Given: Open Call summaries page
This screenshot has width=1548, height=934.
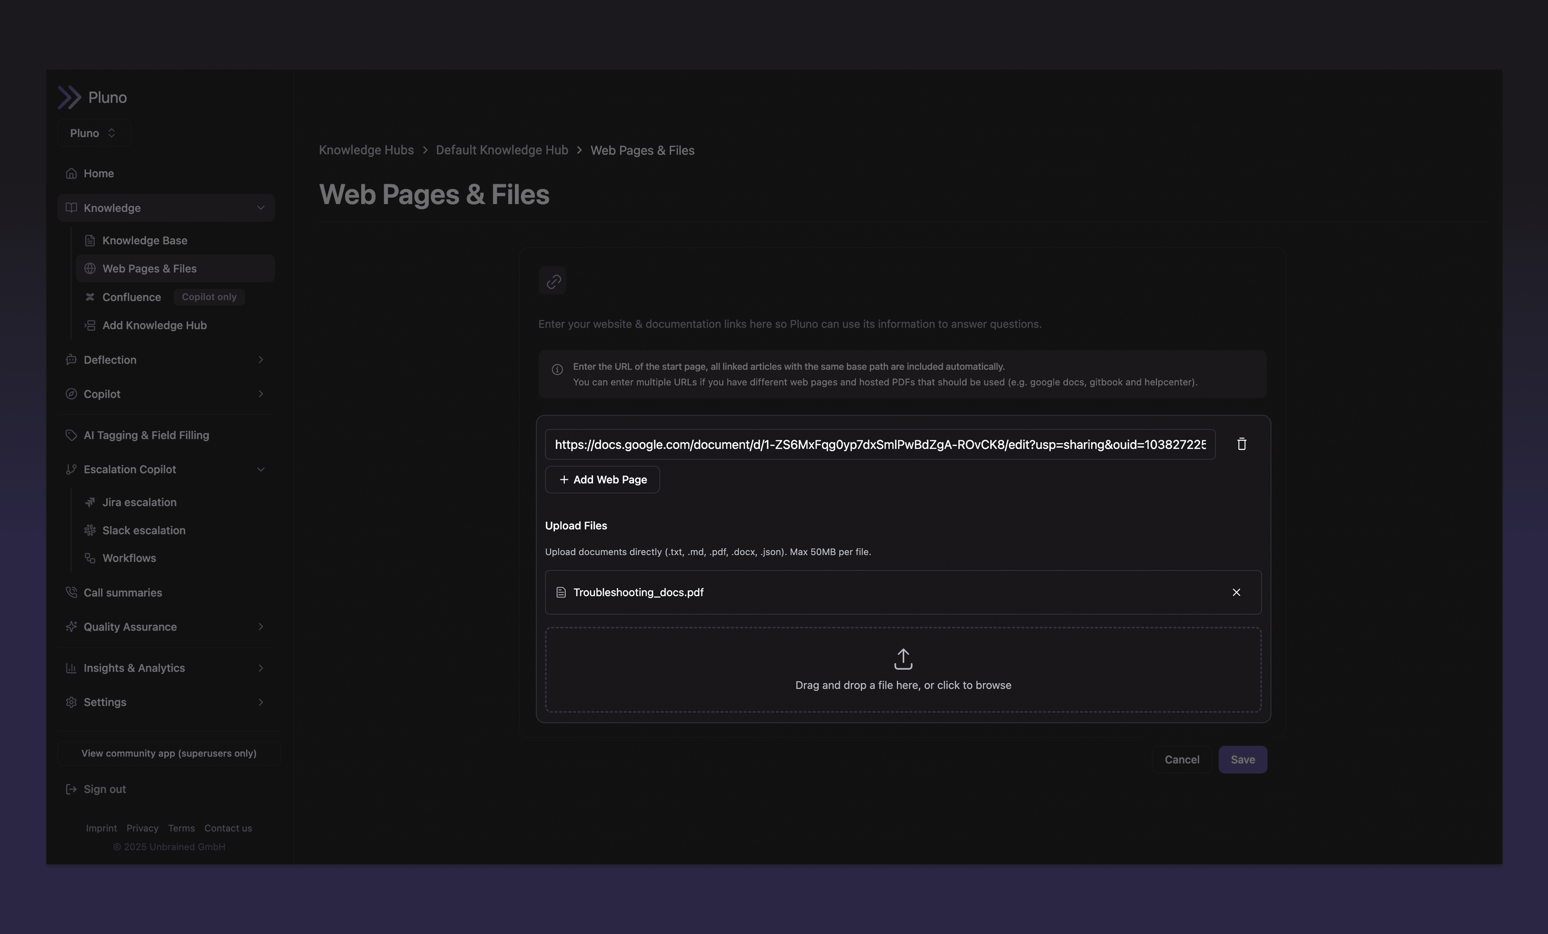Looking at the screenshot, I should [122, 592].
